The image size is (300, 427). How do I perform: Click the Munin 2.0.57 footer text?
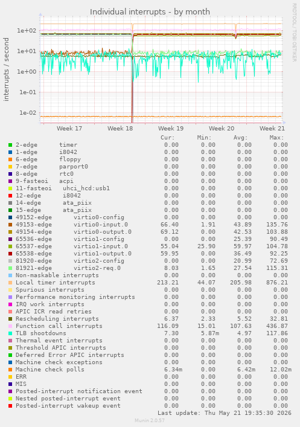coord(150,420)
